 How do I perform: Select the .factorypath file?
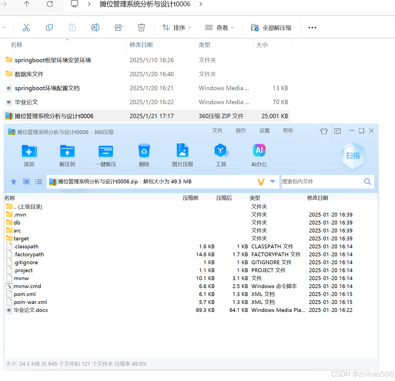191,254
